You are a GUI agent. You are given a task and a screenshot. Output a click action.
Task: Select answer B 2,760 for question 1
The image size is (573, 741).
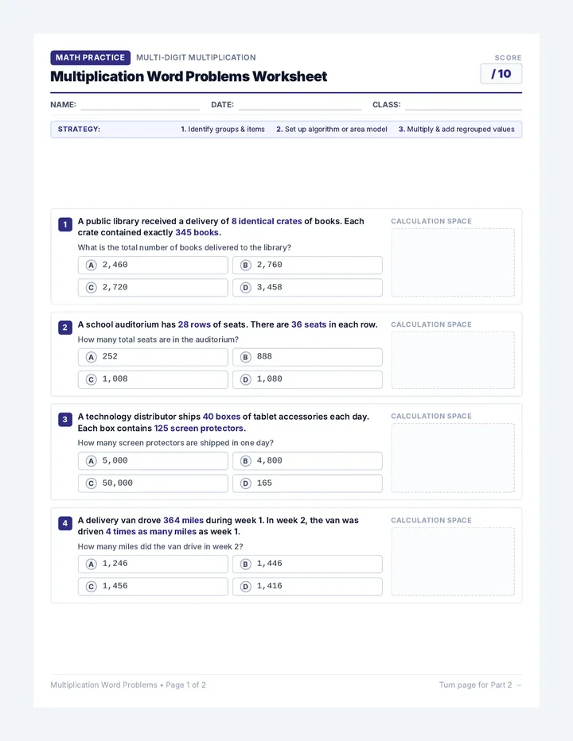click(307, 265)
